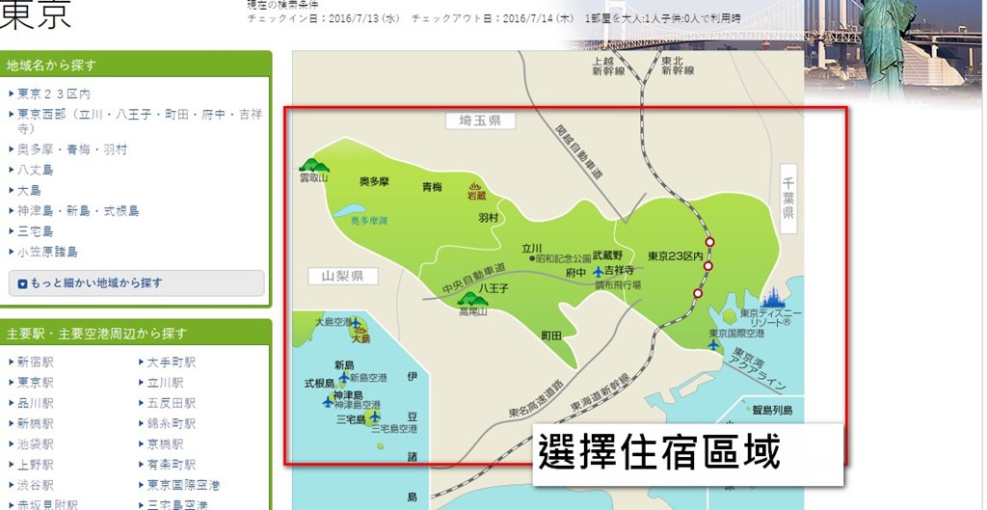Screen dimensions: 987x510
Task: Select the 錦糸町駅 station link
Action: pos(172,423)
